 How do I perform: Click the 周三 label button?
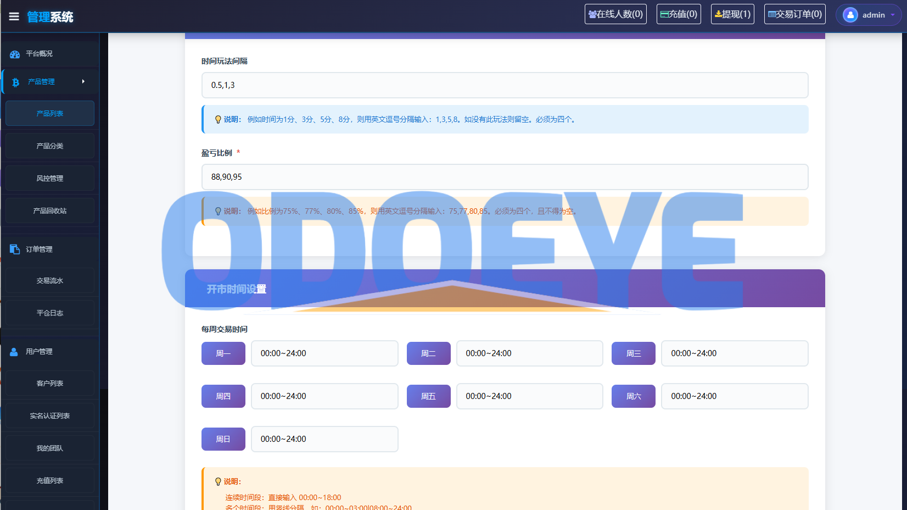point(634,353)
